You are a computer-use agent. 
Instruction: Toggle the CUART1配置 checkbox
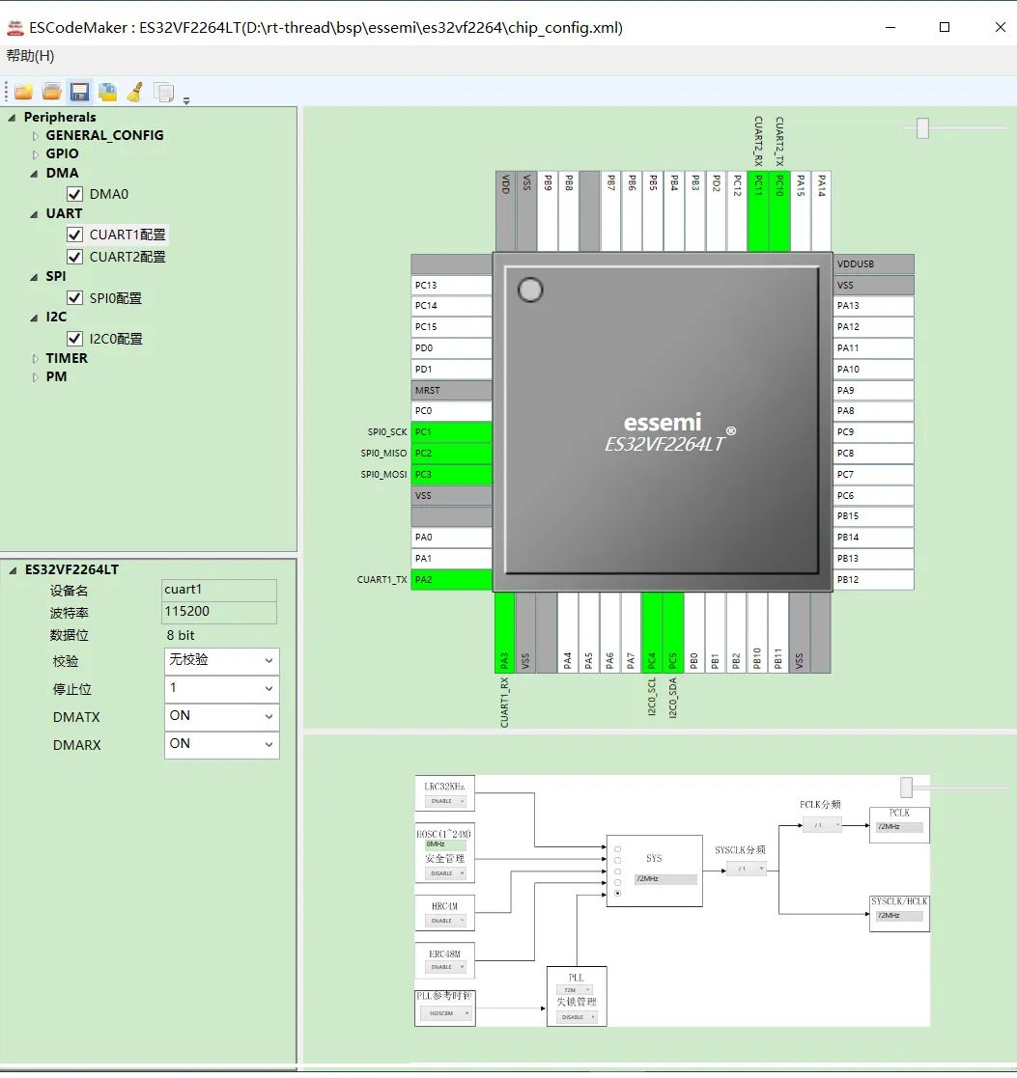(x=75, y=235)
